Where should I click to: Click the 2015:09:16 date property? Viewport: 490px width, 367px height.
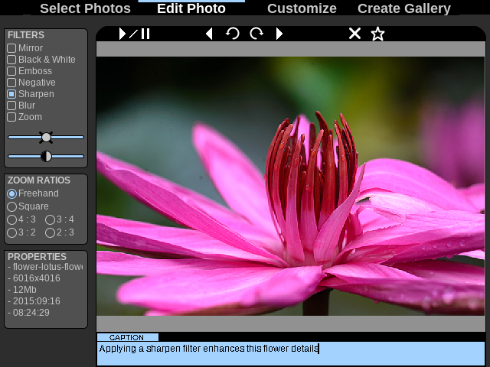(x=34, y=301)
